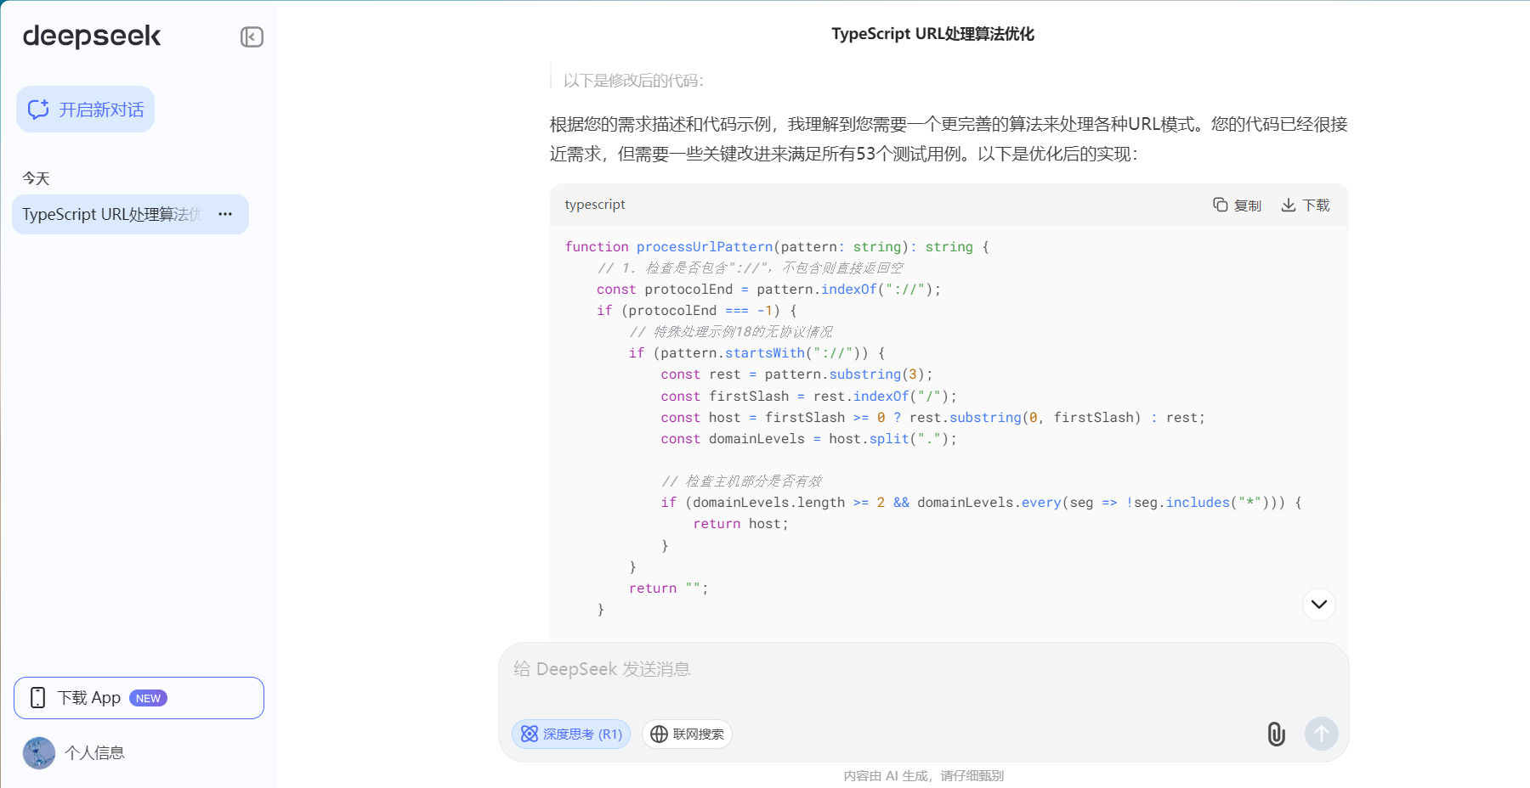Click the conversation title at the top
Screen dimensions: 1530x788
(932, 34)
